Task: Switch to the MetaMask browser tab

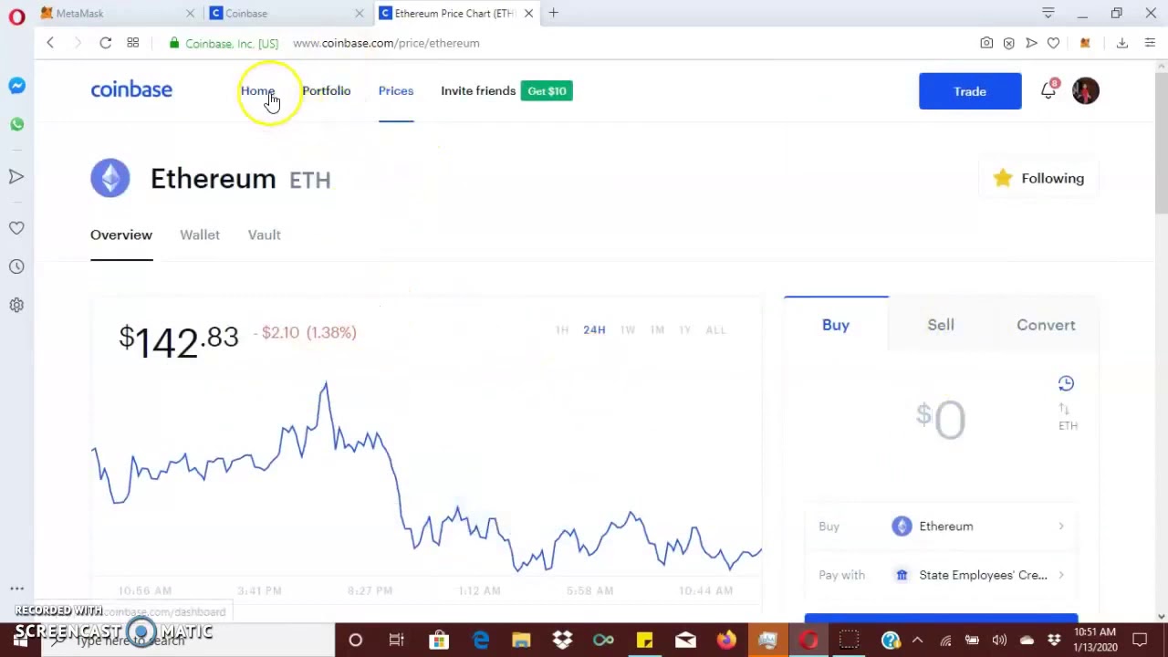Action: point(116,13)
